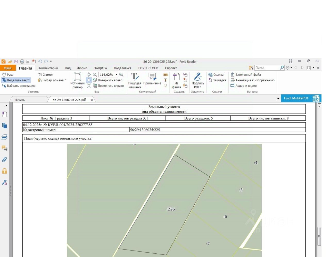Click the vertical scrollbar thumb
The height and width of the screenshot is (257, 330).
tap(319, 236)
